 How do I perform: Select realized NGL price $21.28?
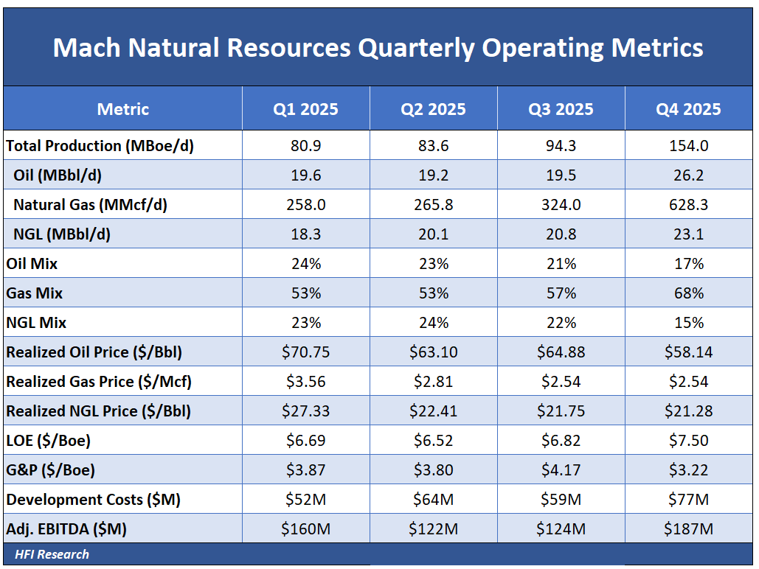[x=688, y=411]
